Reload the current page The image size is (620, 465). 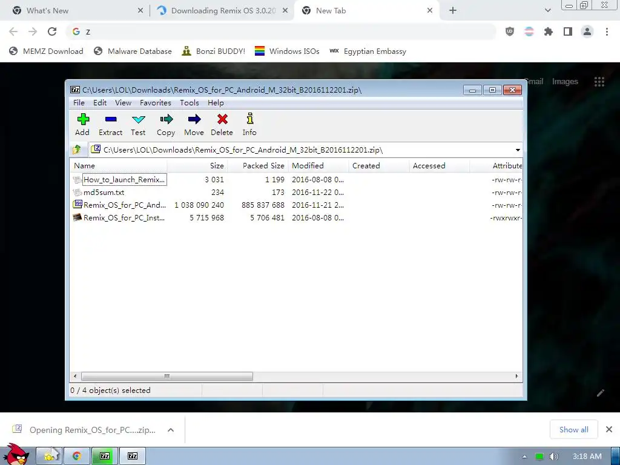pos(52,31)
